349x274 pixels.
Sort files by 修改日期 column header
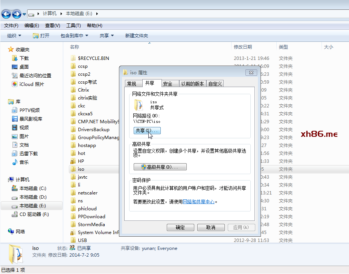pos(243,47)
